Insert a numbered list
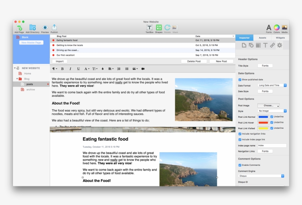 pyautogui.click(x=119, y=69)
